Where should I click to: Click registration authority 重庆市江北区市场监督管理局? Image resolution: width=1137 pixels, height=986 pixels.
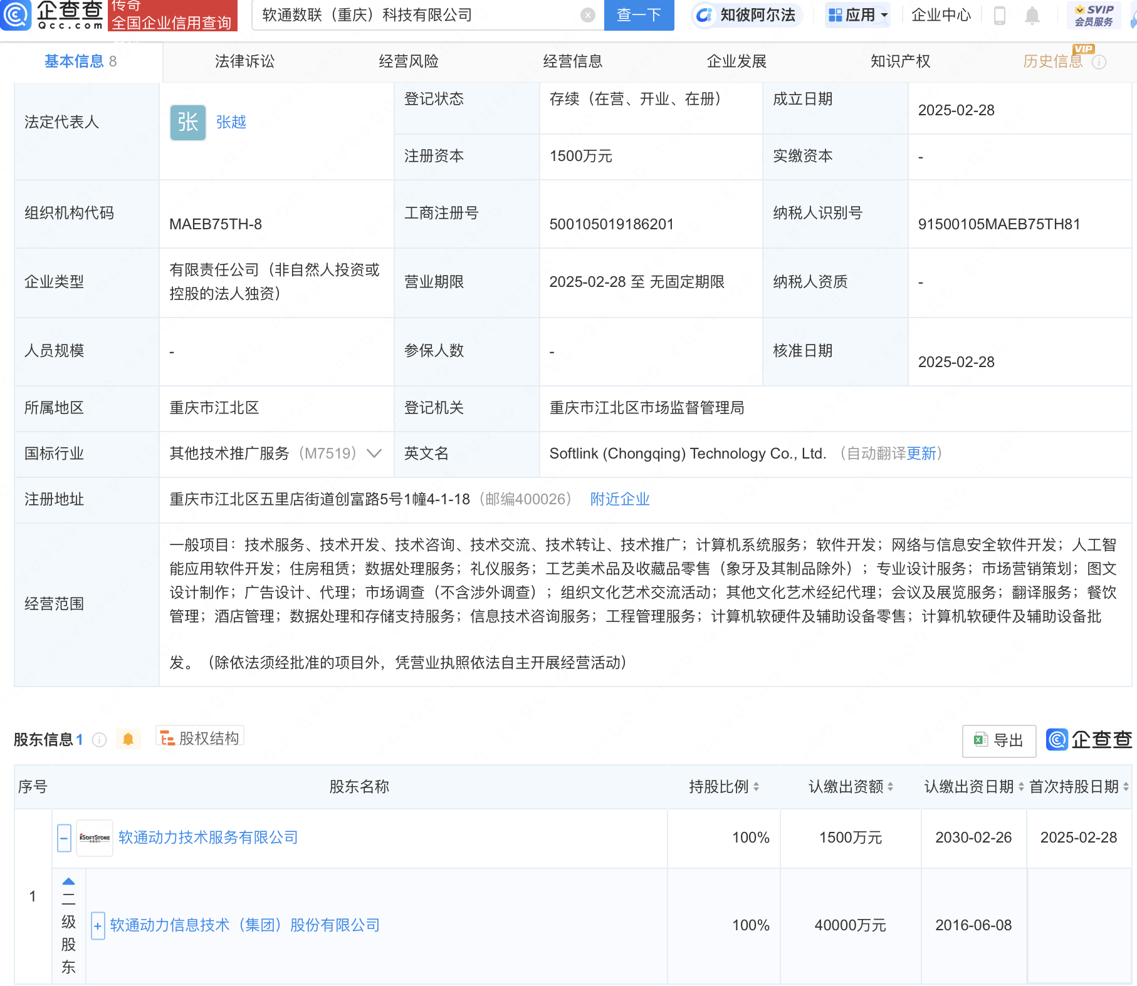[647, 408]
